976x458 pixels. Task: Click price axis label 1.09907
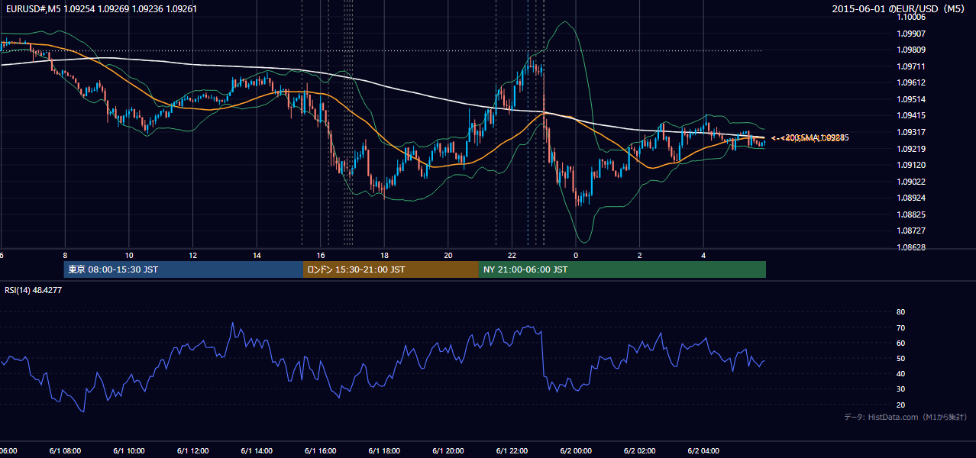pos(910,34)
